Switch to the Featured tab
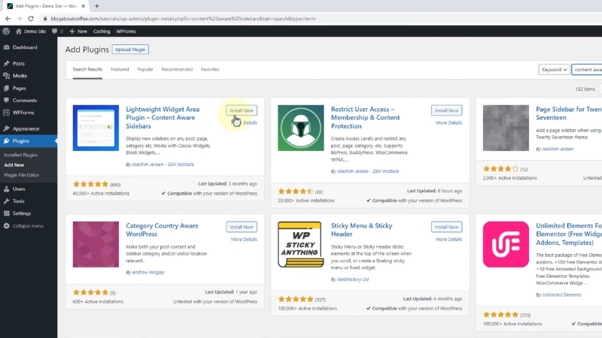This screenshot has width=602, height=338. (x=120, y=69)
